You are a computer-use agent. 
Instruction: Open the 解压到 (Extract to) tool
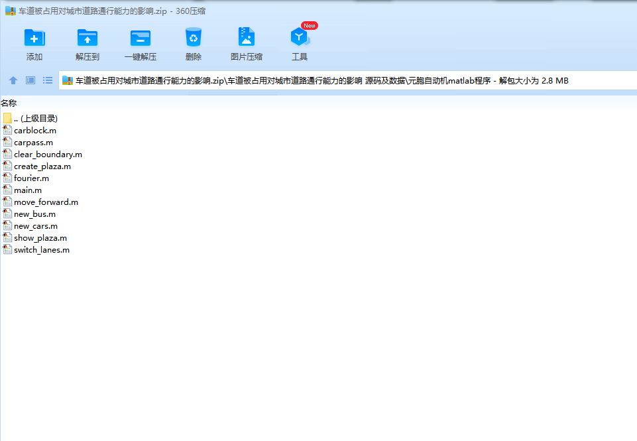[x=87, y=38]
